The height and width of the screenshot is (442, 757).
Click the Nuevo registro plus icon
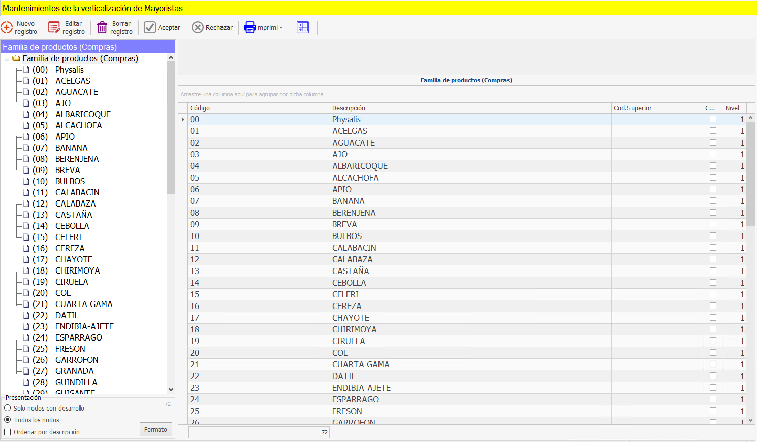7,27
